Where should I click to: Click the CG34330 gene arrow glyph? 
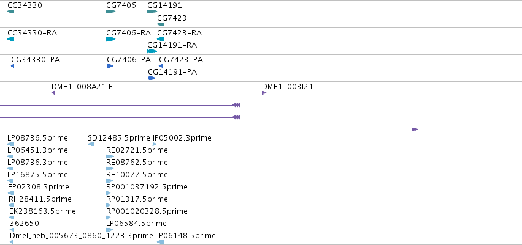coord(10,12)
